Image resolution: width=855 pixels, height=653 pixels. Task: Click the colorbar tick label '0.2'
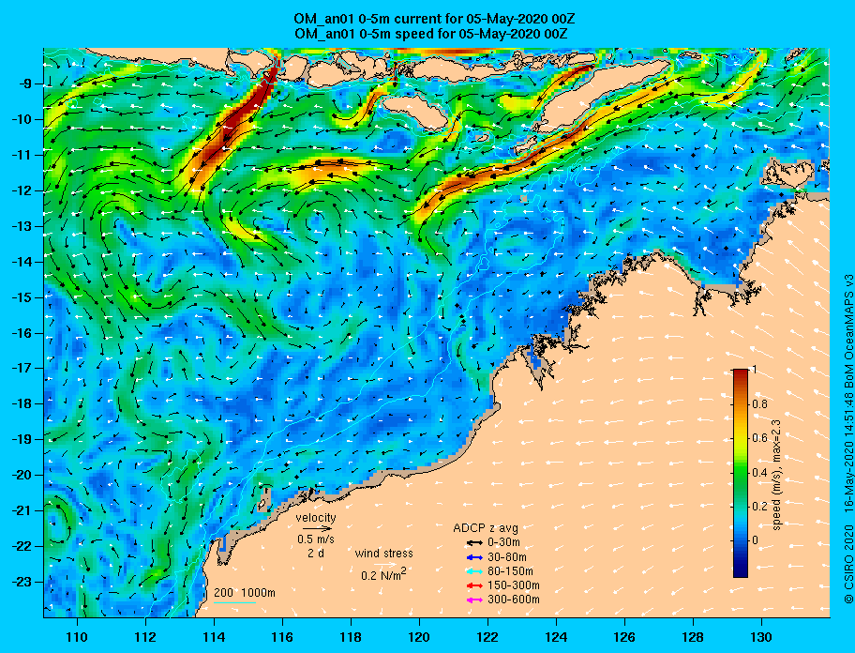[759, 507]
